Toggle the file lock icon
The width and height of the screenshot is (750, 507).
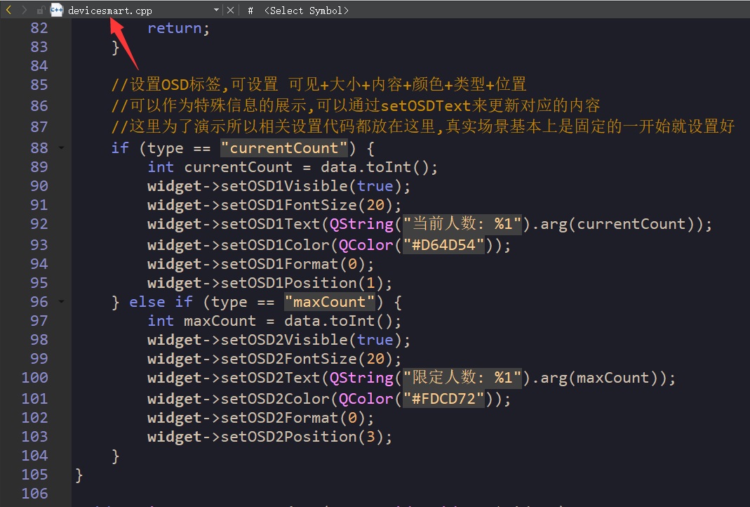click(x=41, y=11)
